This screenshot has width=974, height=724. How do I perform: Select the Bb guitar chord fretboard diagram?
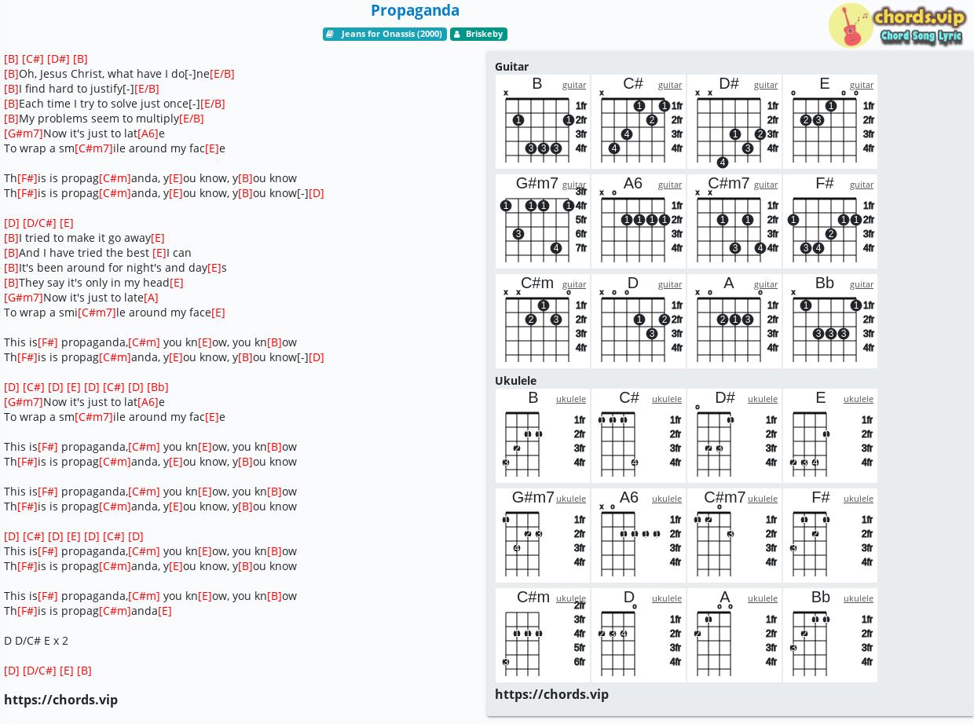pos(830,321)
